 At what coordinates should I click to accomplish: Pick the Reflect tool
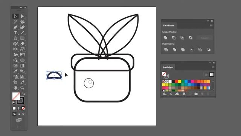coord(15,49)
